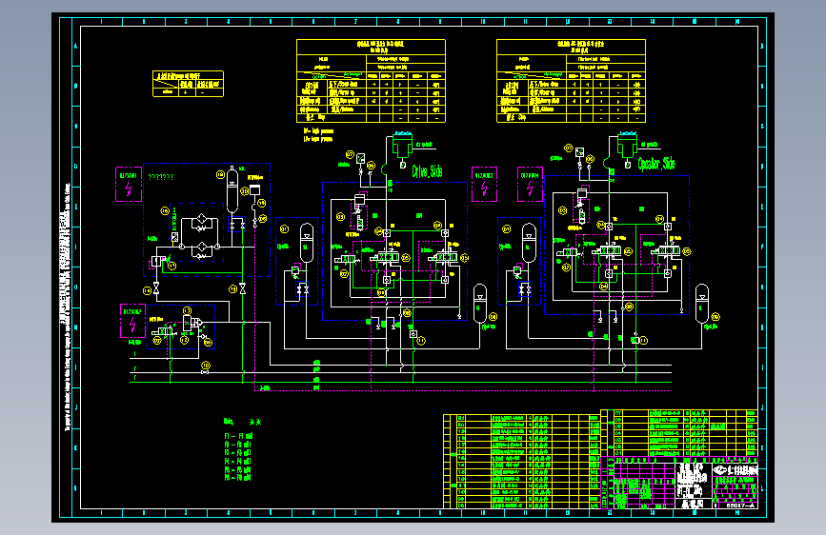The height and width of the screenshot is (535, 826).
Task: Click the company logo in the title block
Action: pyautogui.click(x=720, y=469)
